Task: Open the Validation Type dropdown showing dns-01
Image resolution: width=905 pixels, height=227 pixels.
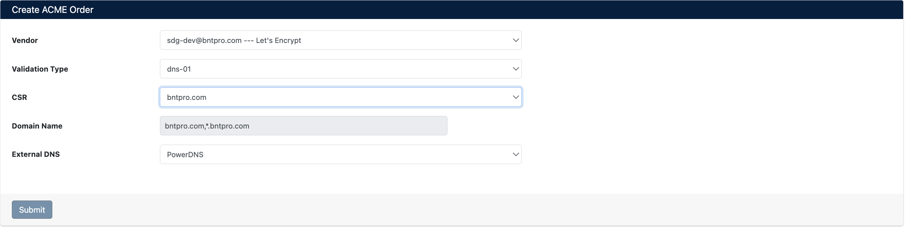Action: [x=341, y=69]
